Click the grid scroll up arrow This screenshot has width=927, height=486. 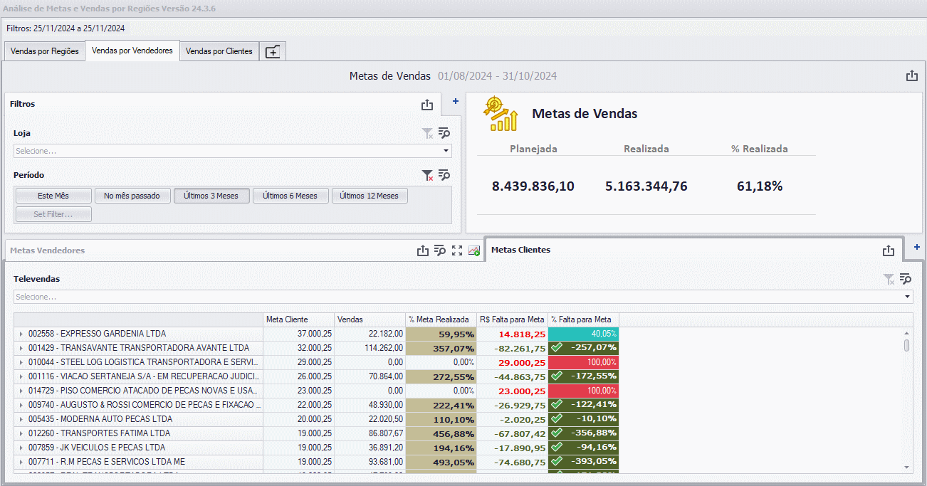(x=906, y=332)
